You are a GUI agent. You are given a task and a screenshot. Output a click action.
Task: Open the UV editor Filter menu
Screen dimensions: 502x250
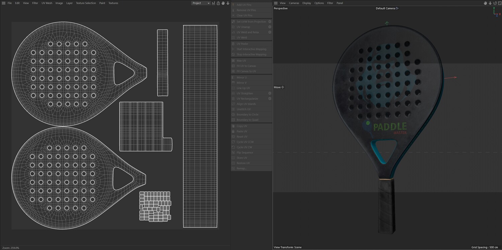point(35,3)
